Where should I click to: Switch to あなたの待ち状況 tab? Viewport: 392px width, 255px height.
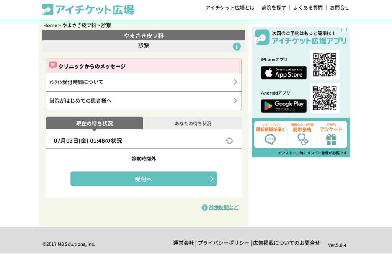tap(193, 123)
